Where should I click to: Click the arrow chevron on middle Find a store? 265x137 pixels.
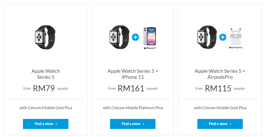143,124
